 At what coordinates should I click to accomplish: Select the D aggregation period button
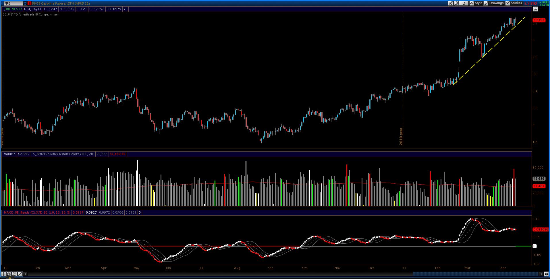pyautogui.click(x=464, y=3)
